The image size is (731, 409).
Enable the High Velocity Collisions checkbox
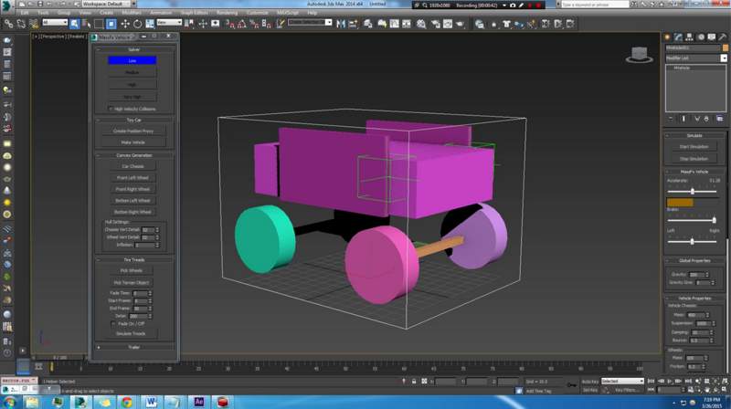111,109
